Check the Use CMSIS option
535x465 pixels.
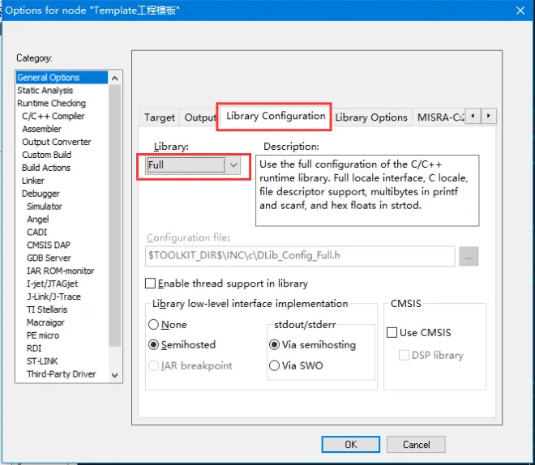(392, 332)
